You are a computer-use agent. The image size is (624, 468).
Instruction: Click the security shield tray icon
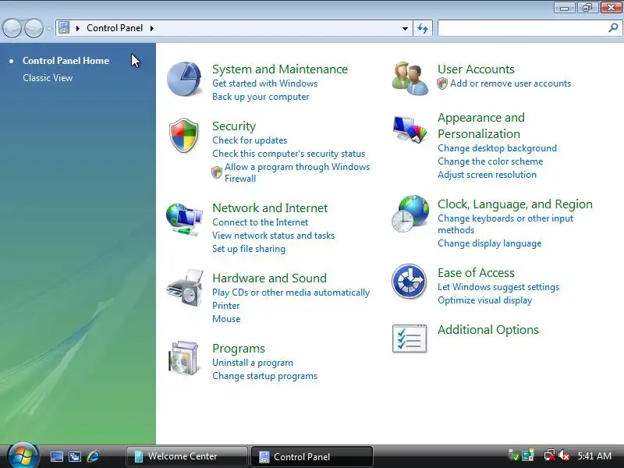coord(514,456)
